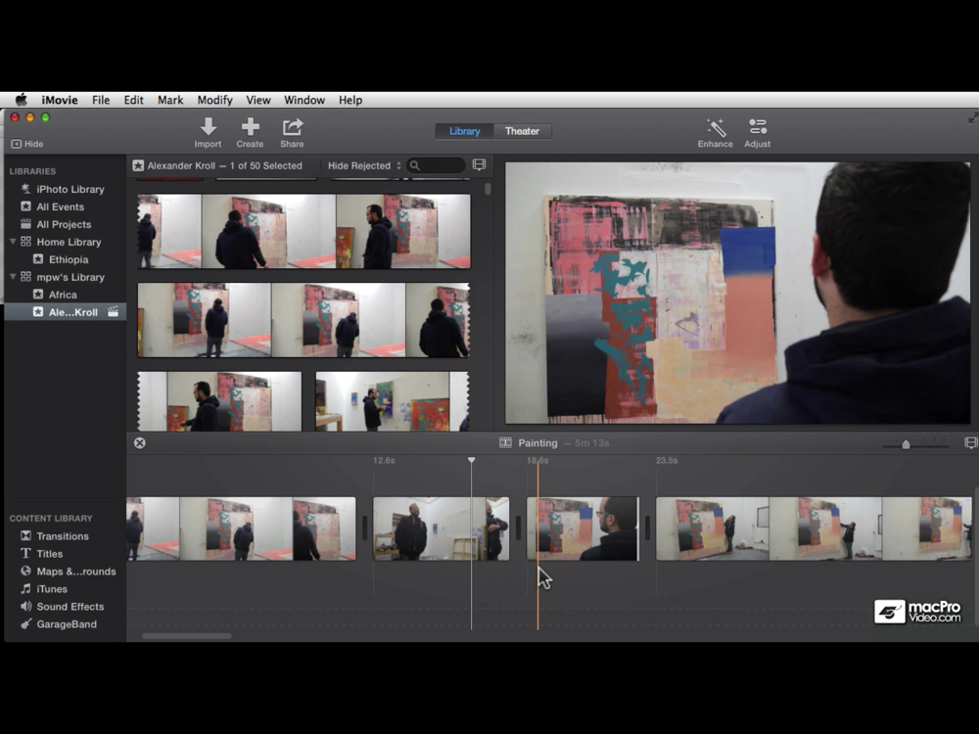Open the Window menu

point(304,100)
